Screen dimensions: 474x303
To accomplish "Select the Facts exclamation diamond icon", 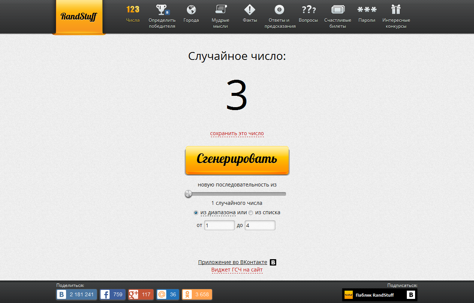I will 250,9.
